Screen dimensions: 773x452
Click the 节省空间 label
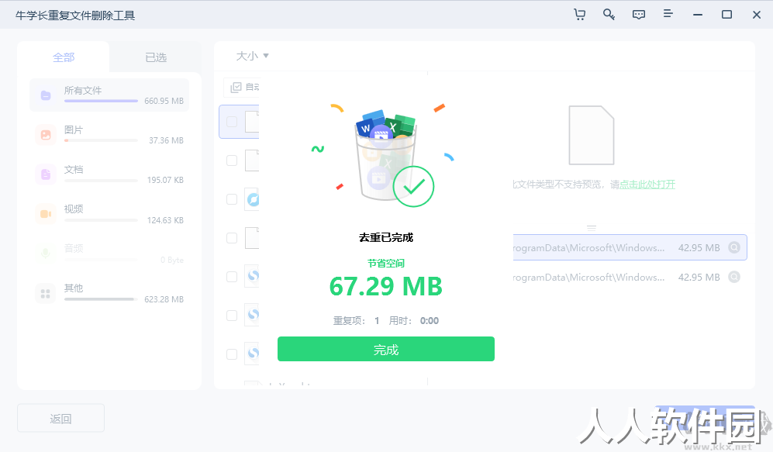click(386, 264)
